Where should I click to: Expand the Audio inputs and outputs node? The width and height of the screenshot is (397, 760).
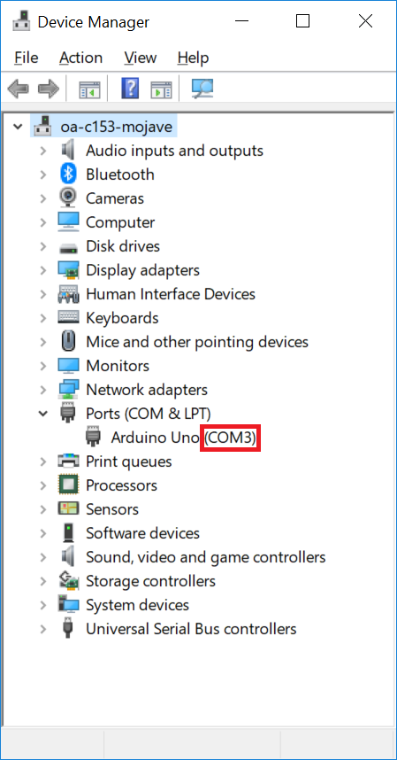43,151
